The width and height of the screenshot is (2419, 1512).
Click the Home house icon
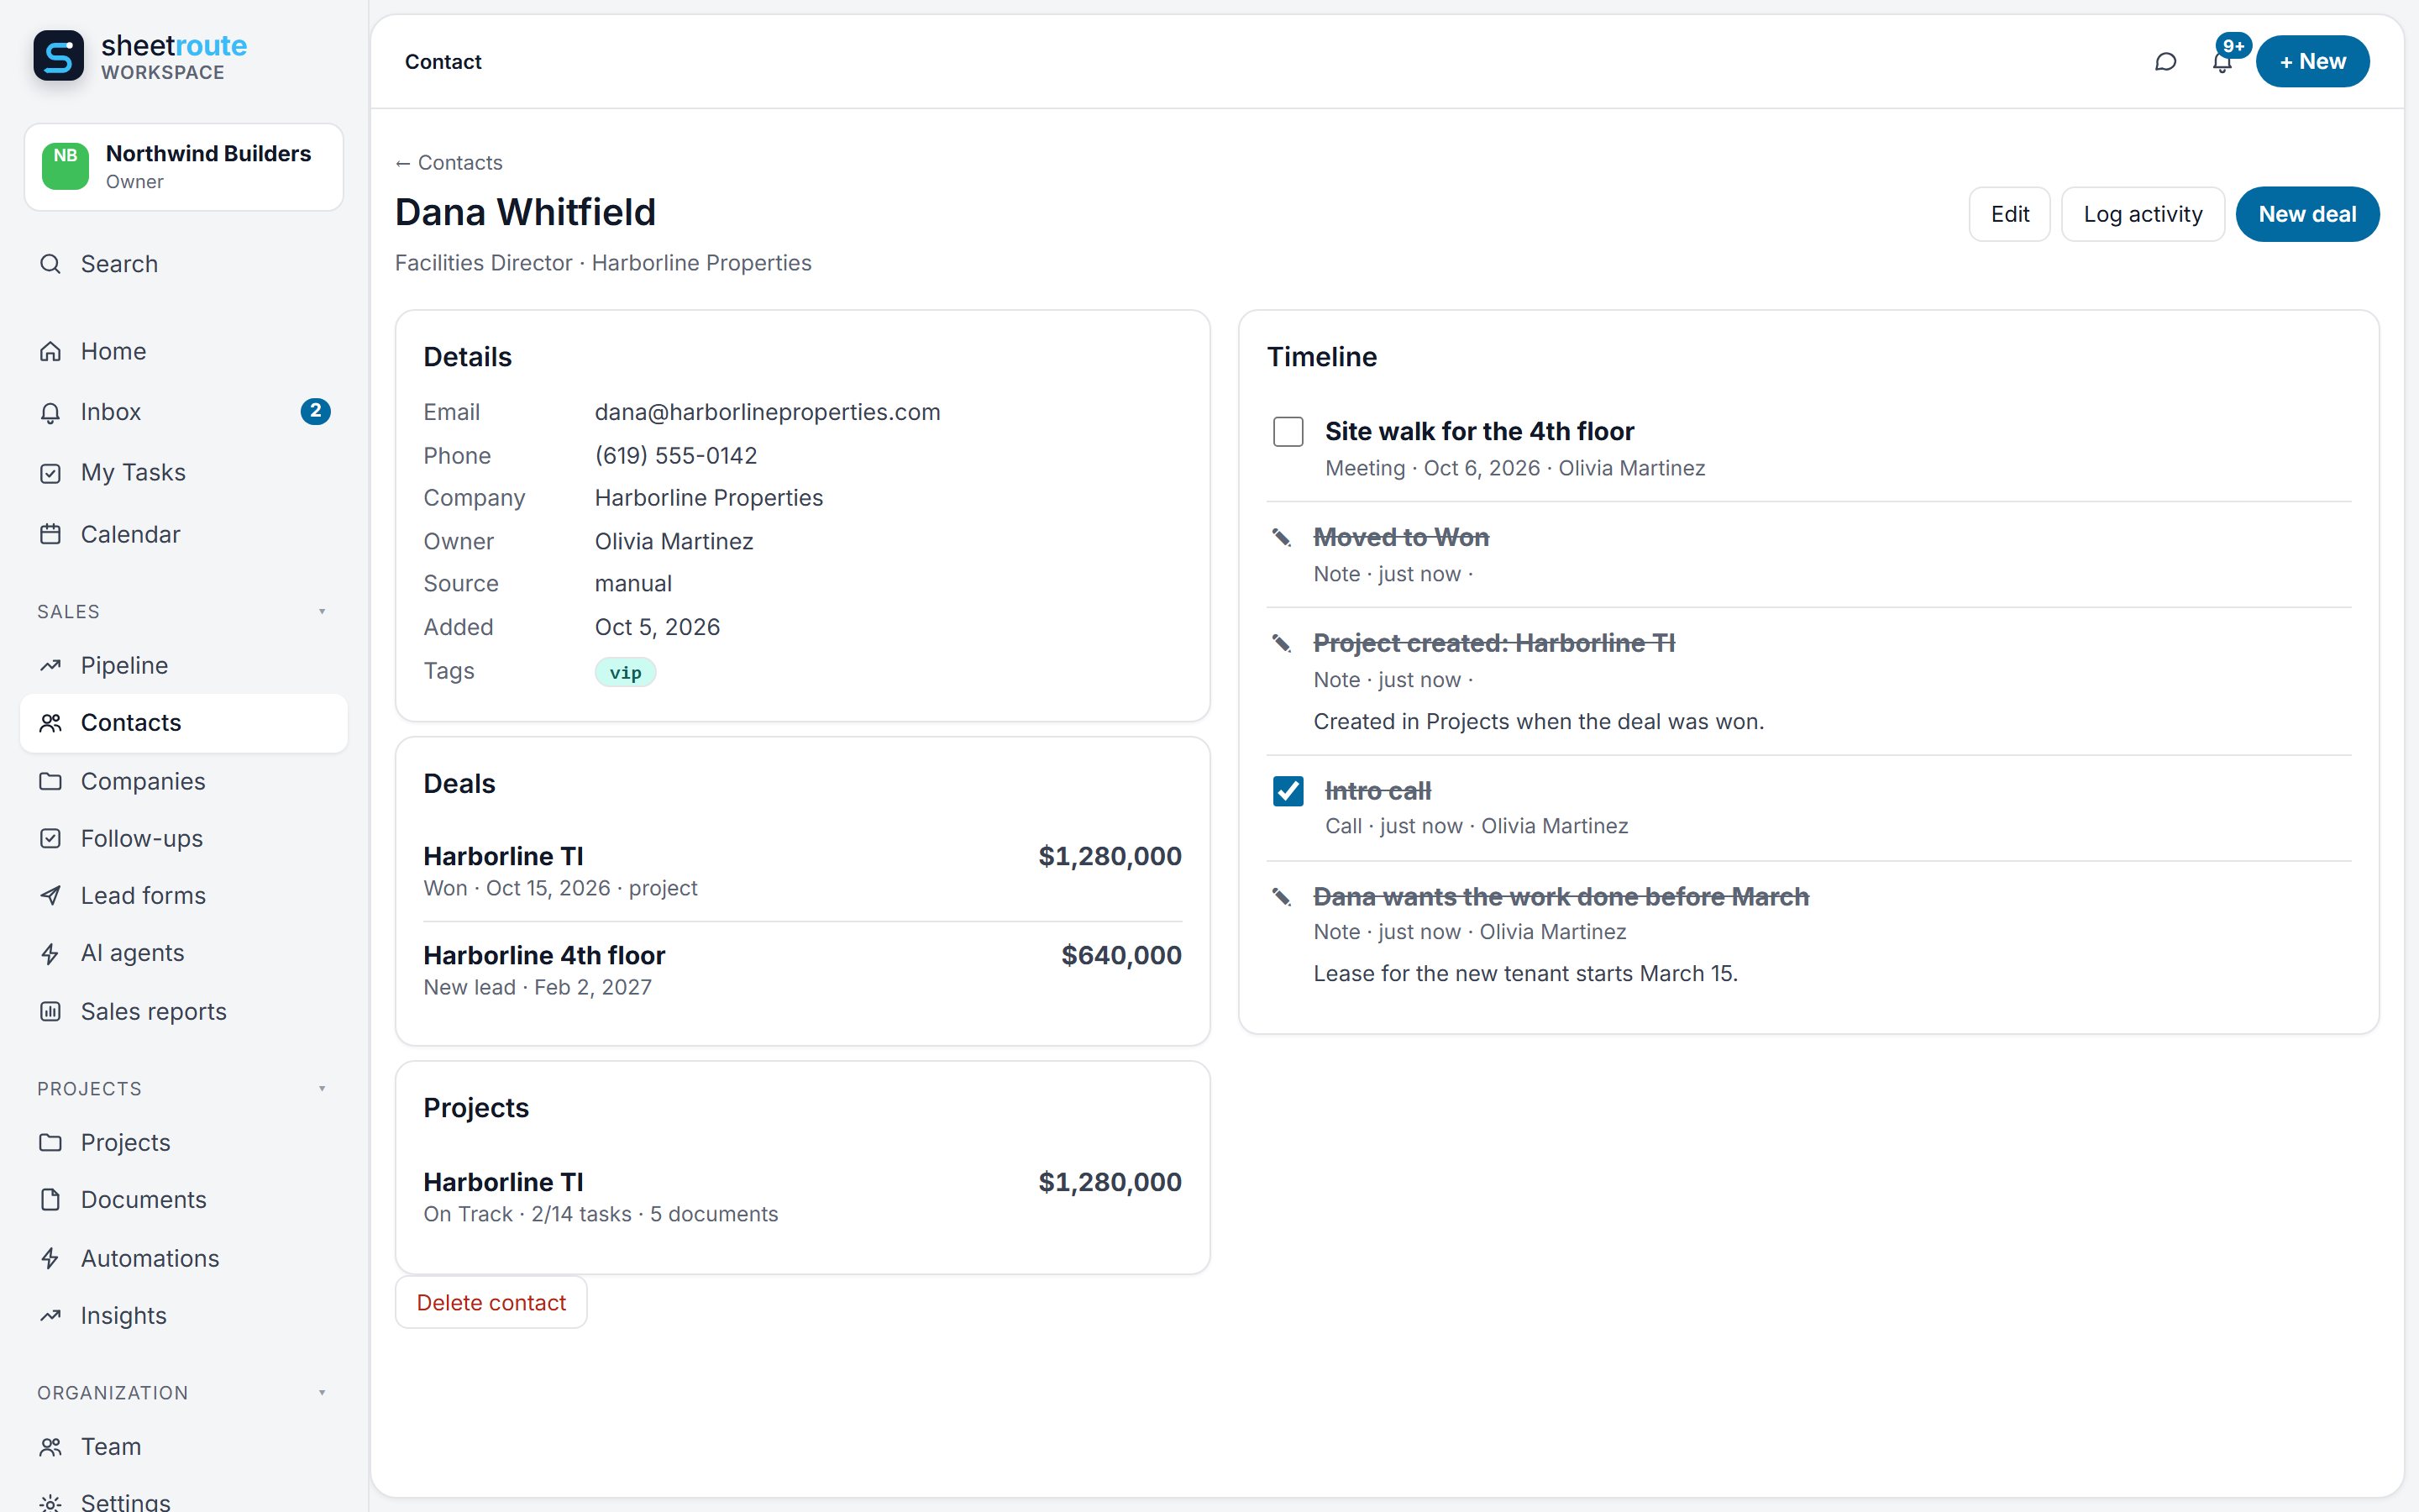[x=50, y=351]
